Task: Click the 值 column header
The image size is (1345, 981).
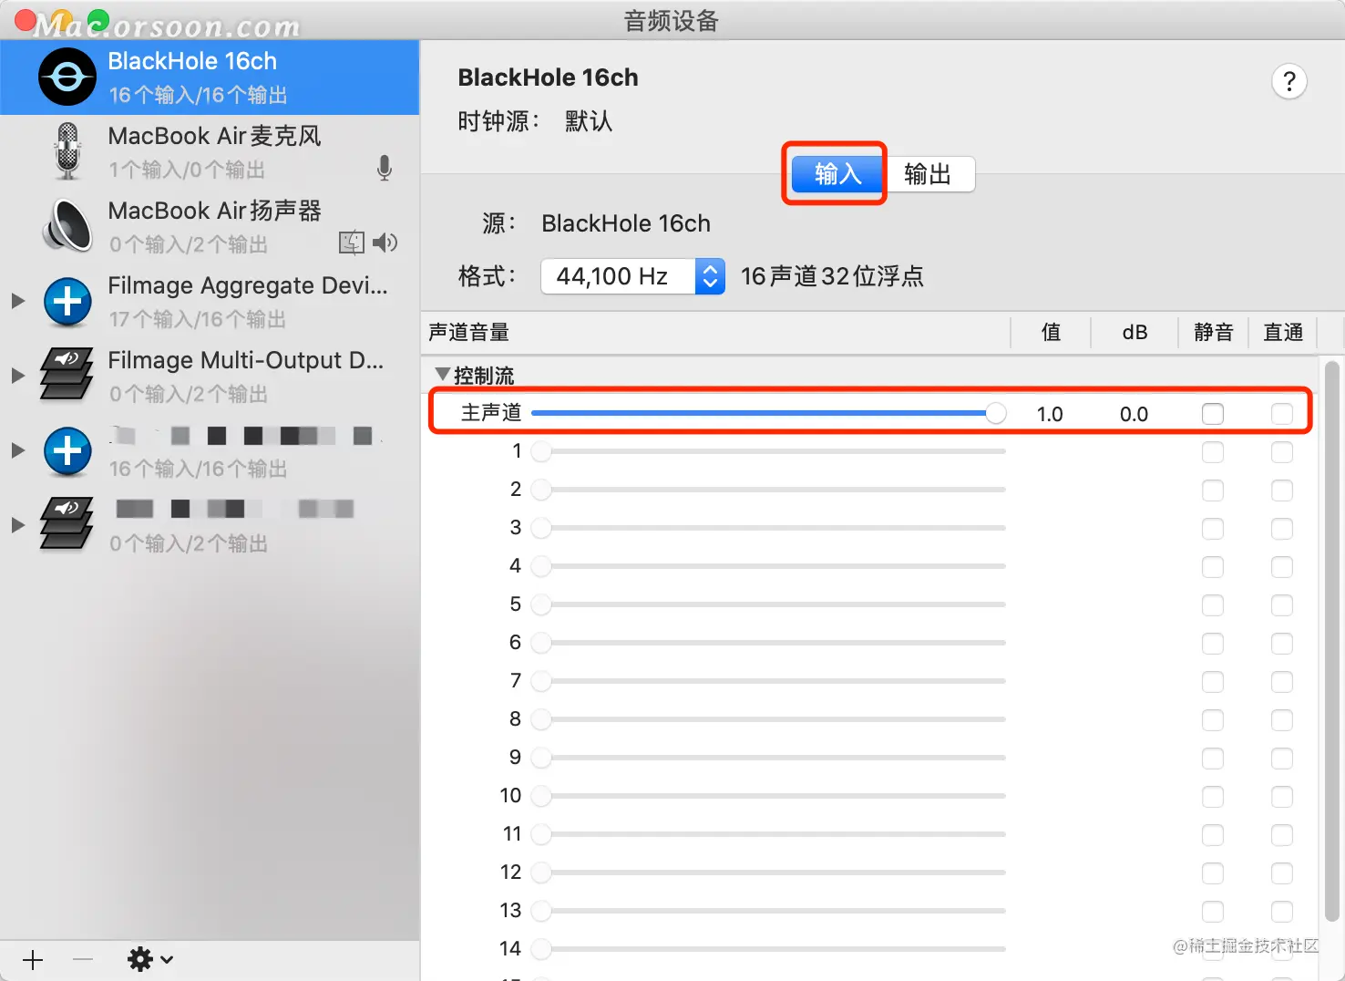Action: (x=1051, y=333)
